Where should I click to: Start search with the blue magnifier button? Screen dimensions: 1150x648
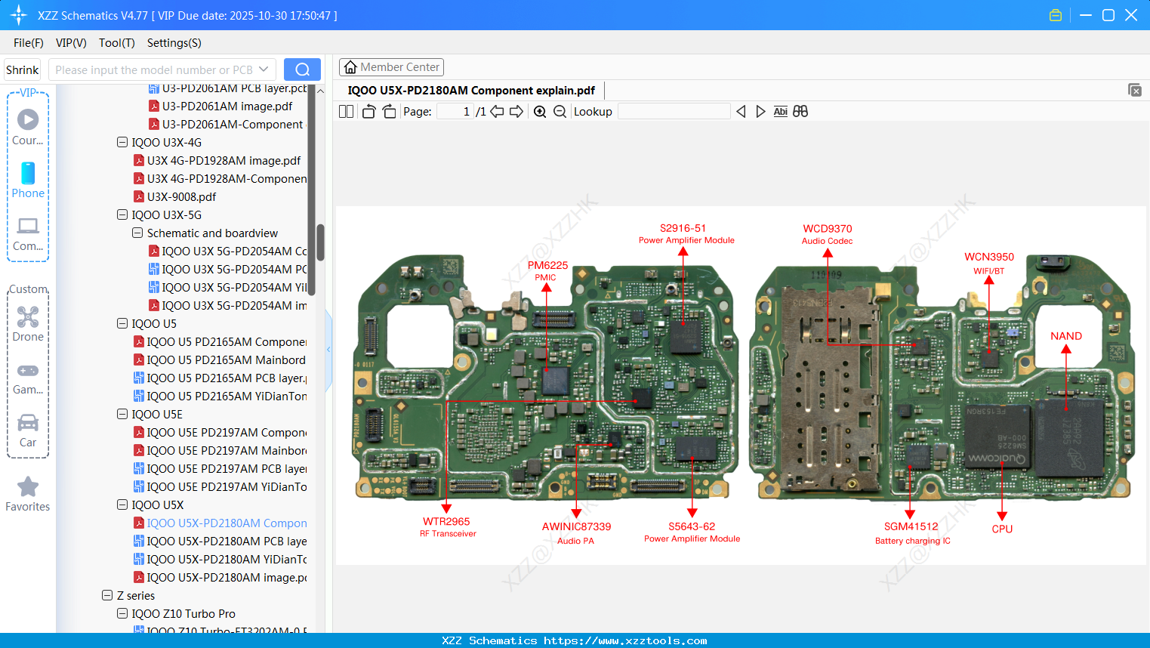tap(302, 69)
